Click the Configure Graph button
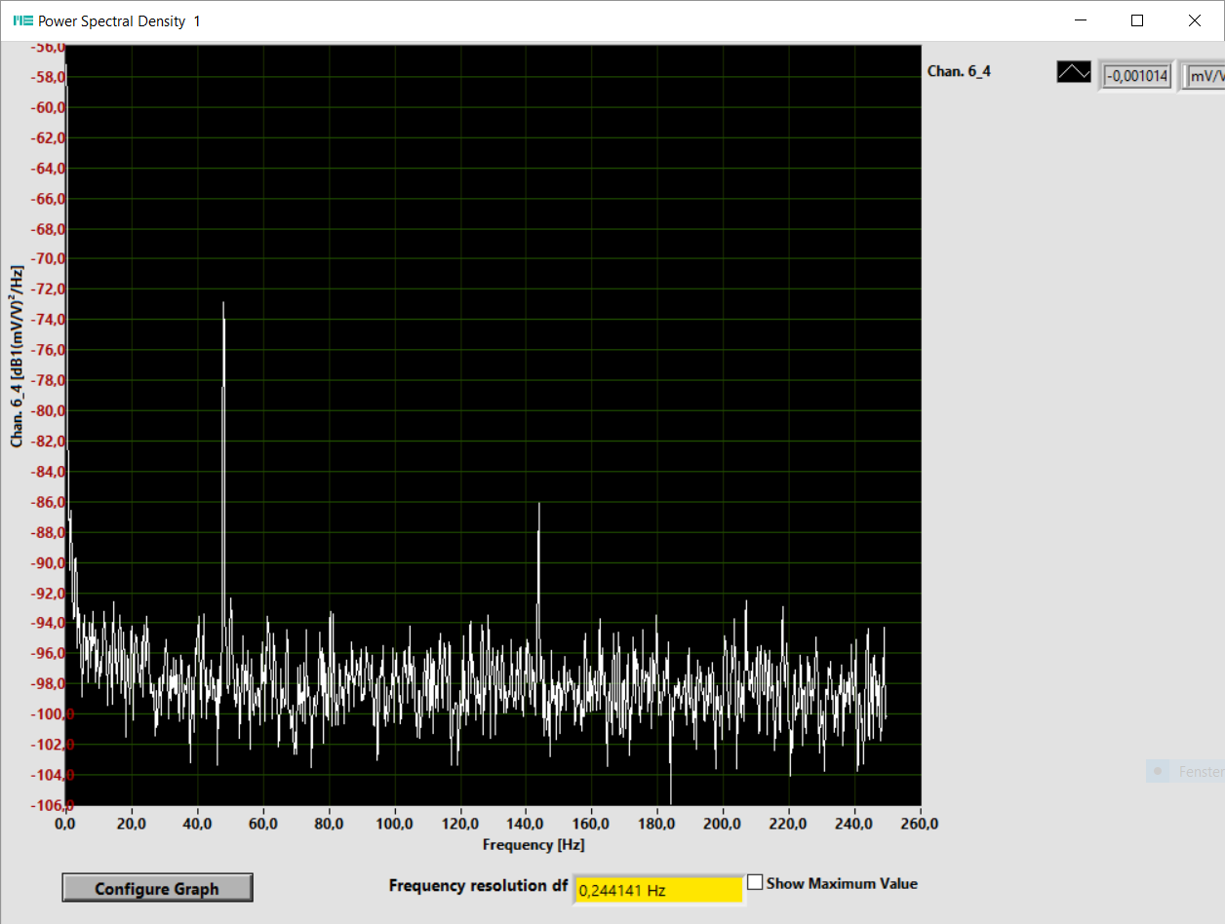 [x=157, y=888]
